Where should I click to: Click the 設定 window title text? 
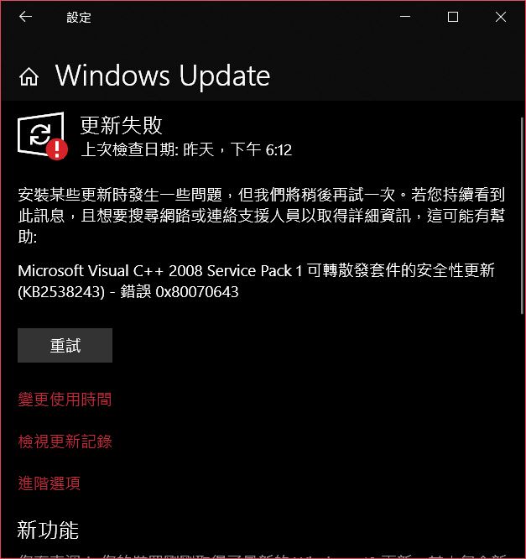click(x=79, y=18)
